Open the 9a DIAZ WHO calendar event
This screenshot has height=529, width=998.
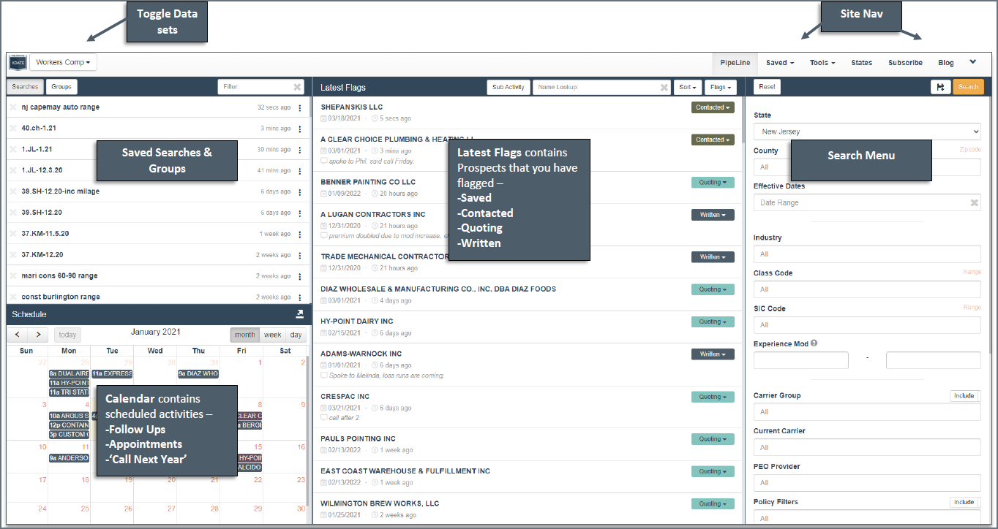click(198, 373)
